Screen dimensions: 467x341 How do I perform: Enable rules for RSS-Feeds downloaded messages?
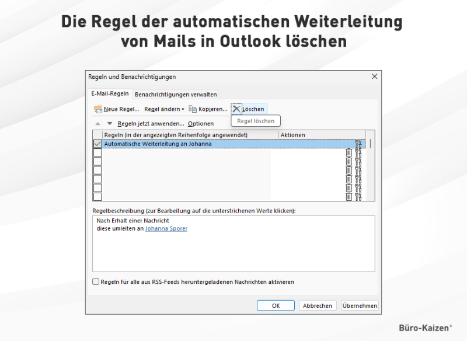[95, 282]
